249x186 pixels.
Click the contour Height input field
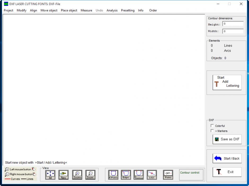pyautogui.click(x=233, y=24)
